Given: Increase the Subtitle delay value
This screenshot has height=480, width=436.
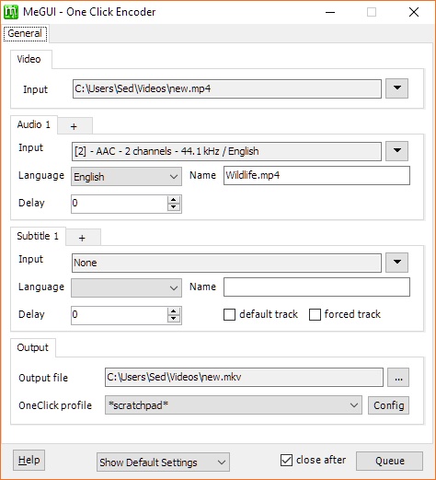Looking at the screenshot, I should [x=174, y=311].
